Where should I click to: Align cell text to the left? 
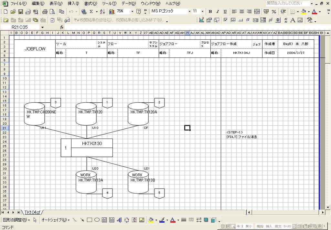234,11
